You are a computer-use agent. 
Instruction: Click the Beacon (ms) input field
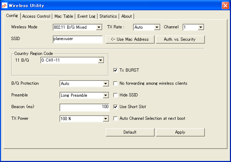pos(85,107)
